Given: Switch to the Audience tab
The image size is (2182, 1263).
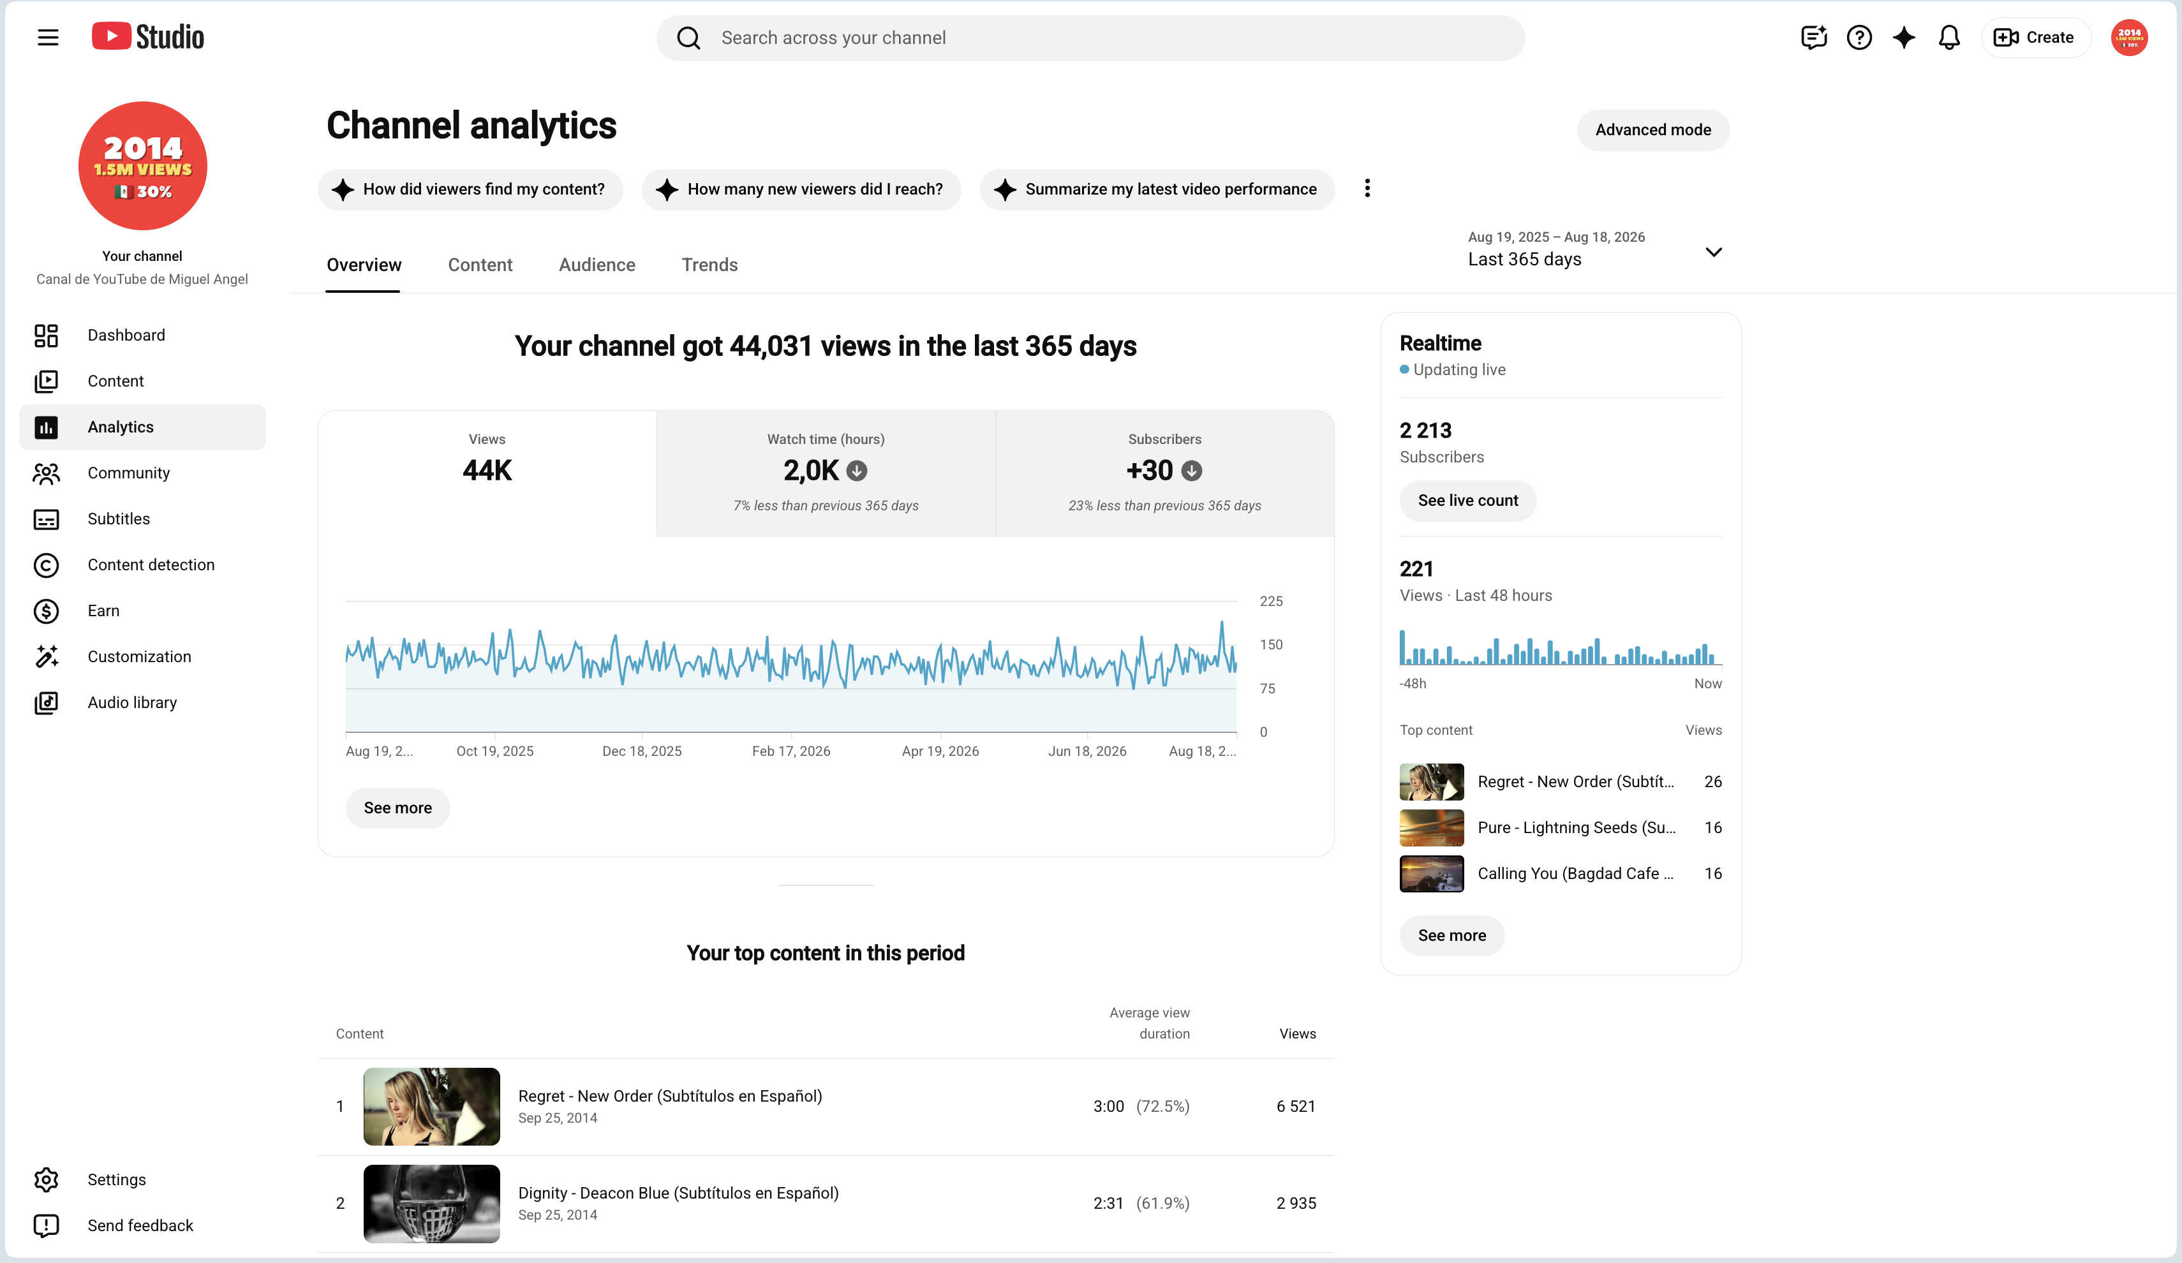Looking at the screenshot, I should (597, 265).
